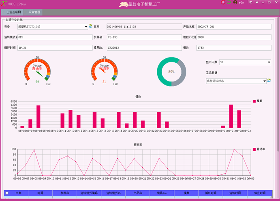Open the green chat message icon
Screen dimensions: 280x201
pyautogui.click(x=229, y=2)
